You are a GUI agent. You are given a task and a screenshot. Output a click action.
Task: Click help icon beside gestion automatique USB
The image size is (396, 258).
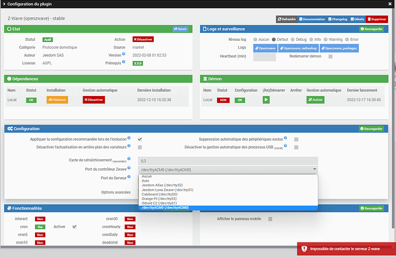tap(285, 146)
